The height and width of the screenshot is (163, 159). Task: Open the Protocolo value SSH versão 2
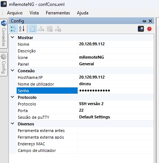tap(116, 104)
